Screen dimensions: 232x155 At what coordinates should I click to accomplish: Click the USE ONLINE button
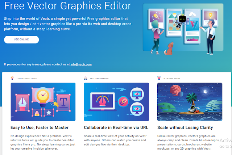pos(21,39)
